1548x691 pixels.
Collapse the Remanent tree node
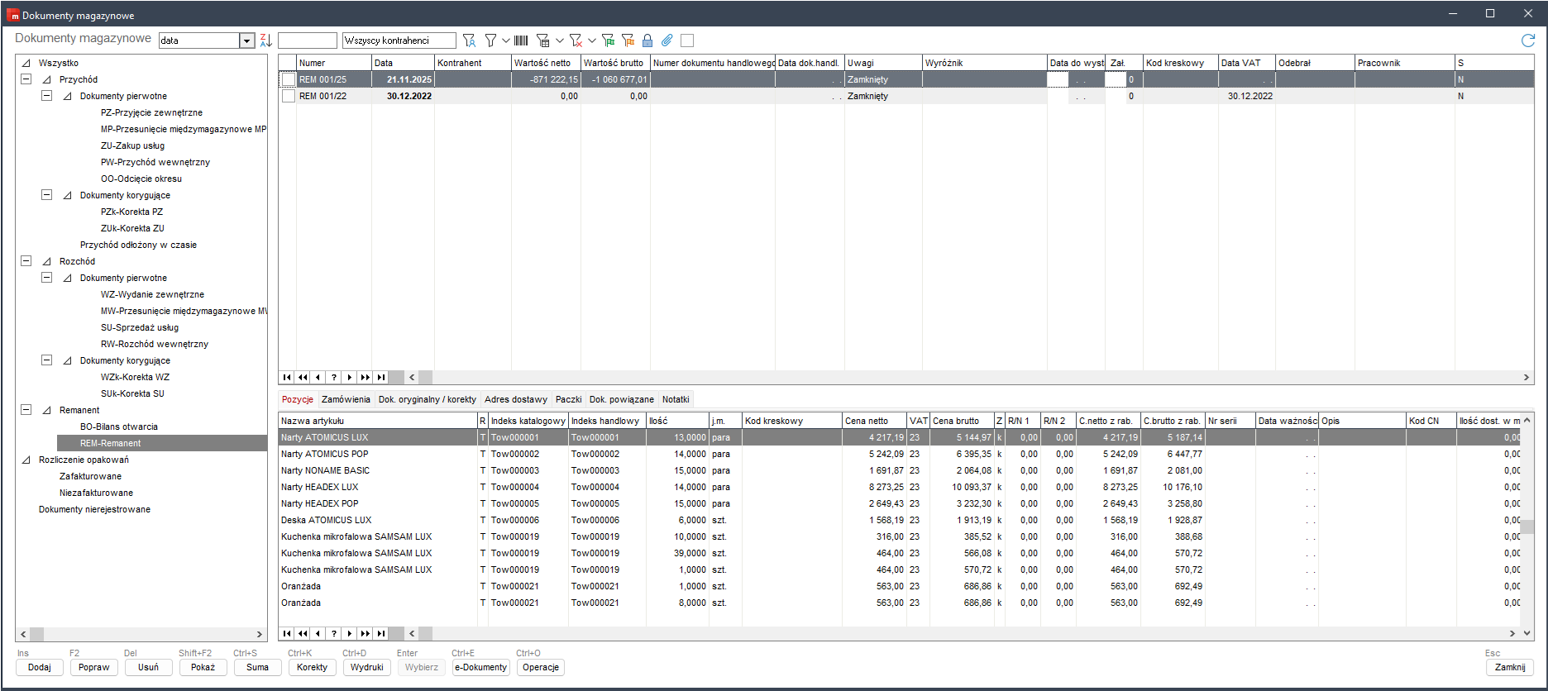click(26, 410)
